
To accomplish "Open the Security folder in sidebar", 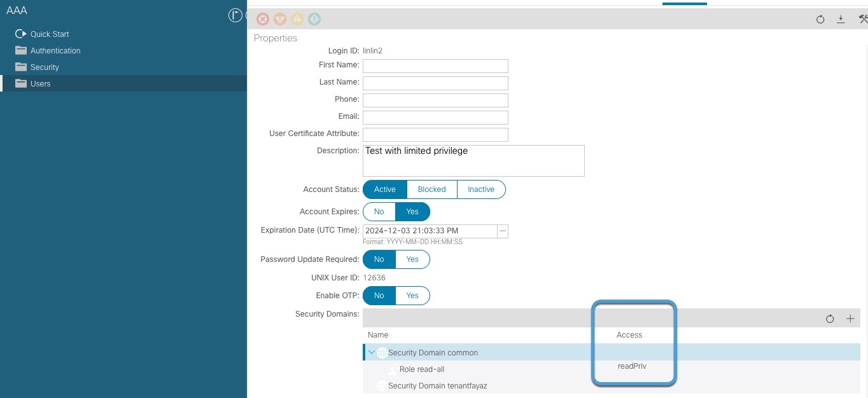I will coord(45,67).
